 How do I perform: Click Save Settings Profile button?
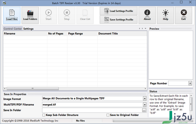tap(119, 20)
